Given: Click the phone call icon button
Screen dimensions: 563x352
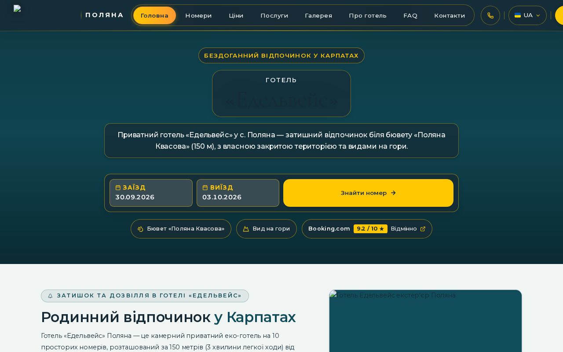Looking at the screenshot, I should [x=490, y=15].
